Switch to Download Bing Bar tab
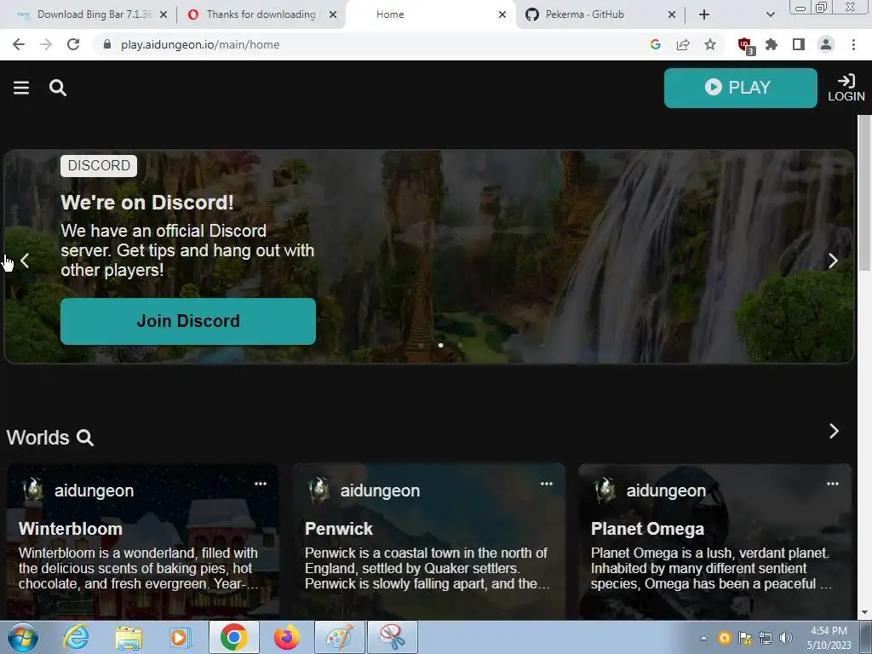The height and width of the screenshot is (654, 872). tap(92, 14)
